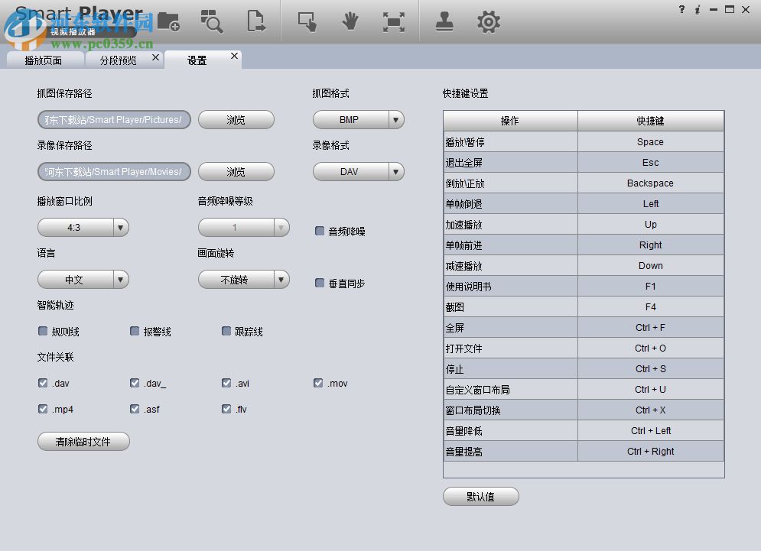Select the Ctrl + X shortcut cell

[650, 410]
